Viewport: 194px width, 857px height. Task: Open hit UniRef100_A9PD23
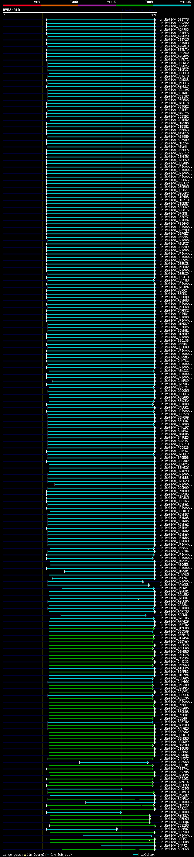[x=174, y=36]
